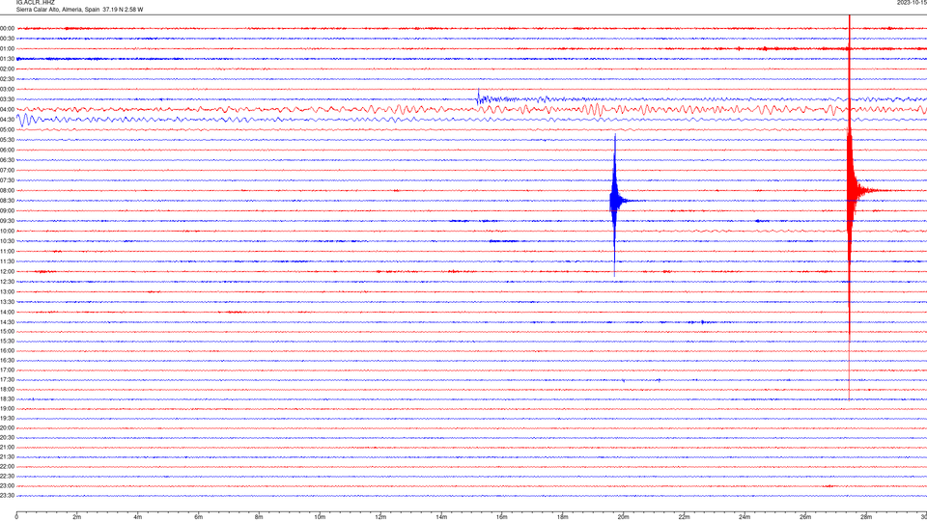927x521 pixels.
Task: Click the "20m" tick on the minute axis
Action: (x=623, y=517)
